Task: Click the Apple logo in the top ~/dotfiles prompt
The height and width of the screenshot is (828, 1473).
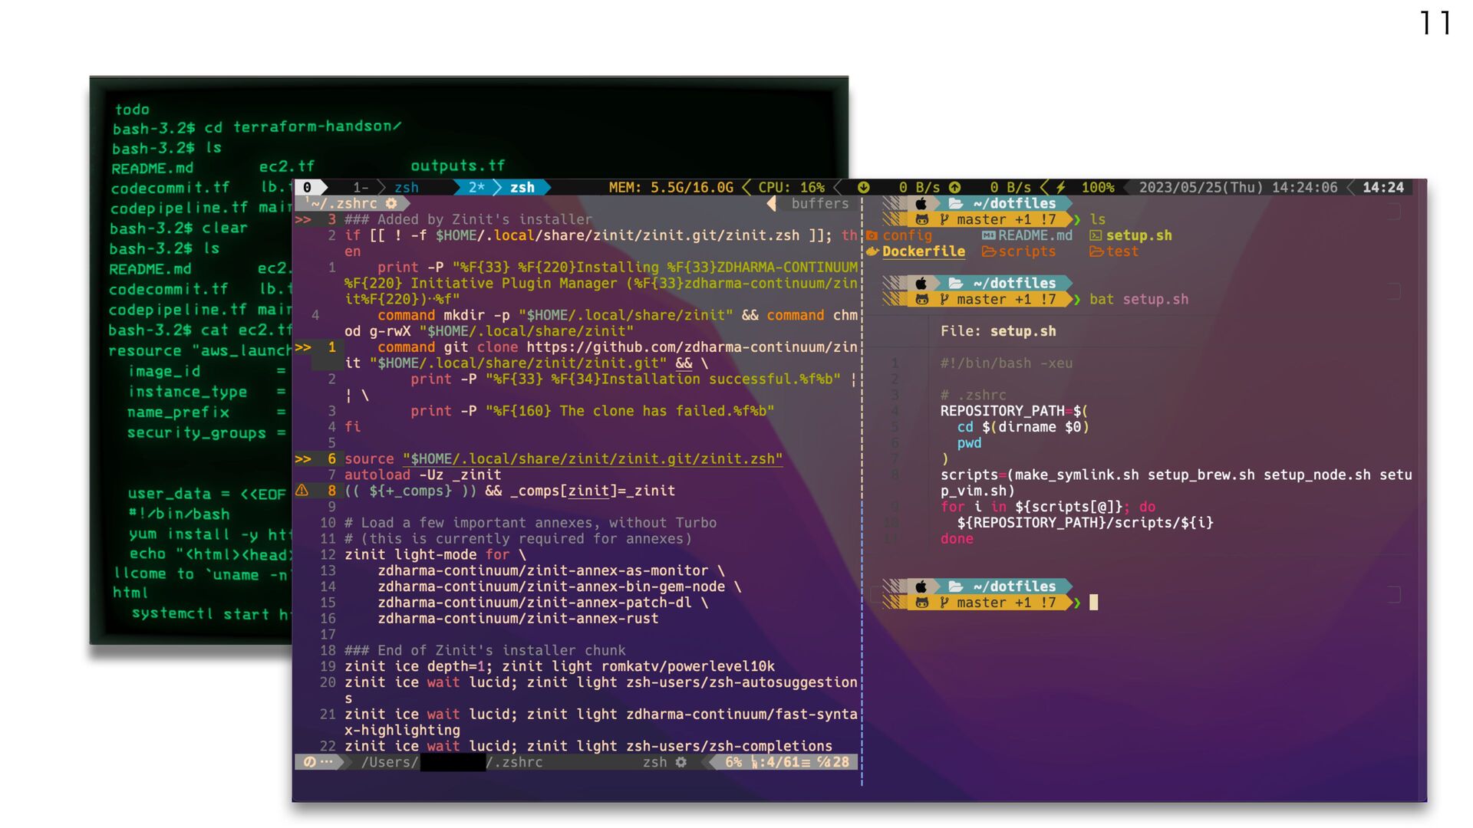Action: click(x=921, y=203)
